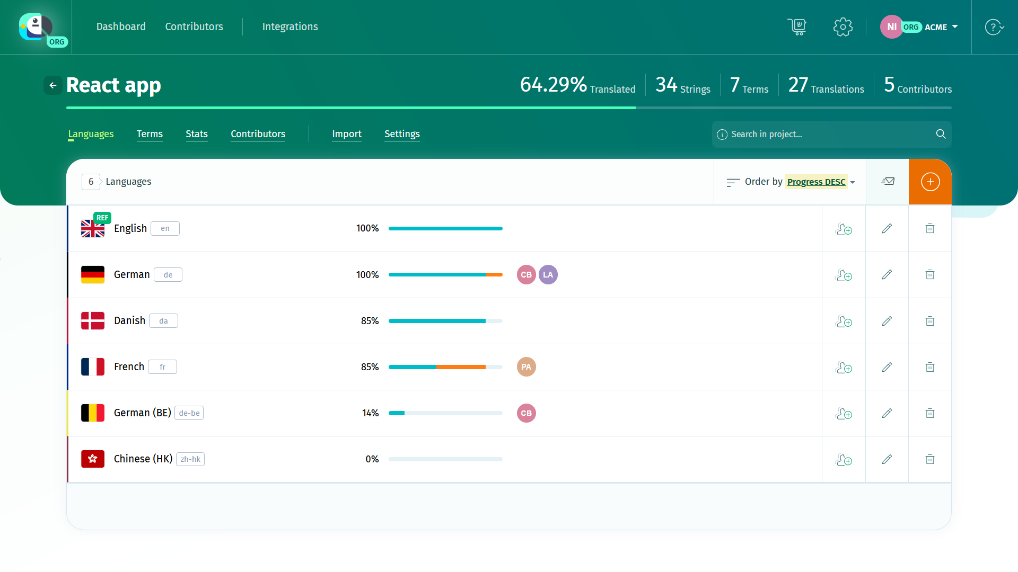Click the zh-hk language code badge
Viewport: 1018px width, 572px height.
click(190, 459)
